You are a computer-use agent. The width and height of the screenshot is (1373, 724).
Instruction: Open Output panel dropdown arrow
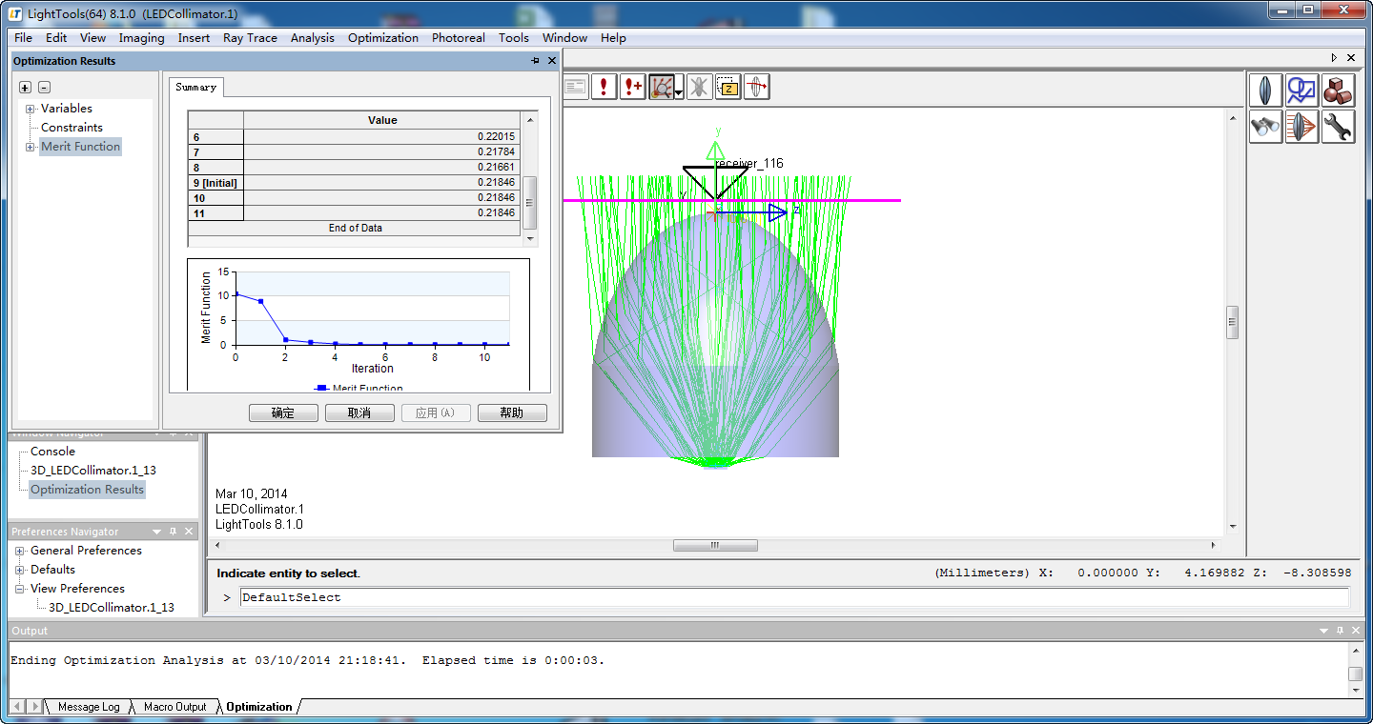pyautogui.click(x=1323, y=631)
